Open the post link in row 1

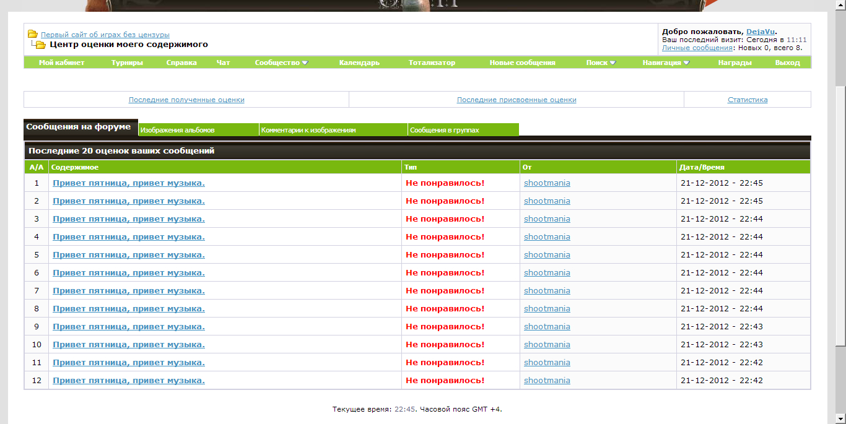(129, 183)
